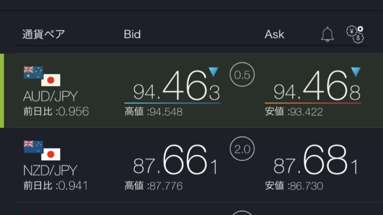Open the price alert bell icon
383x215 pixels.
(x=327, y=35)
